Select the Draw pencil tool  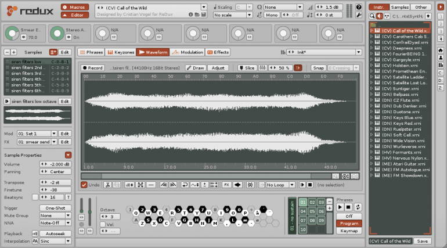point(196,68)
